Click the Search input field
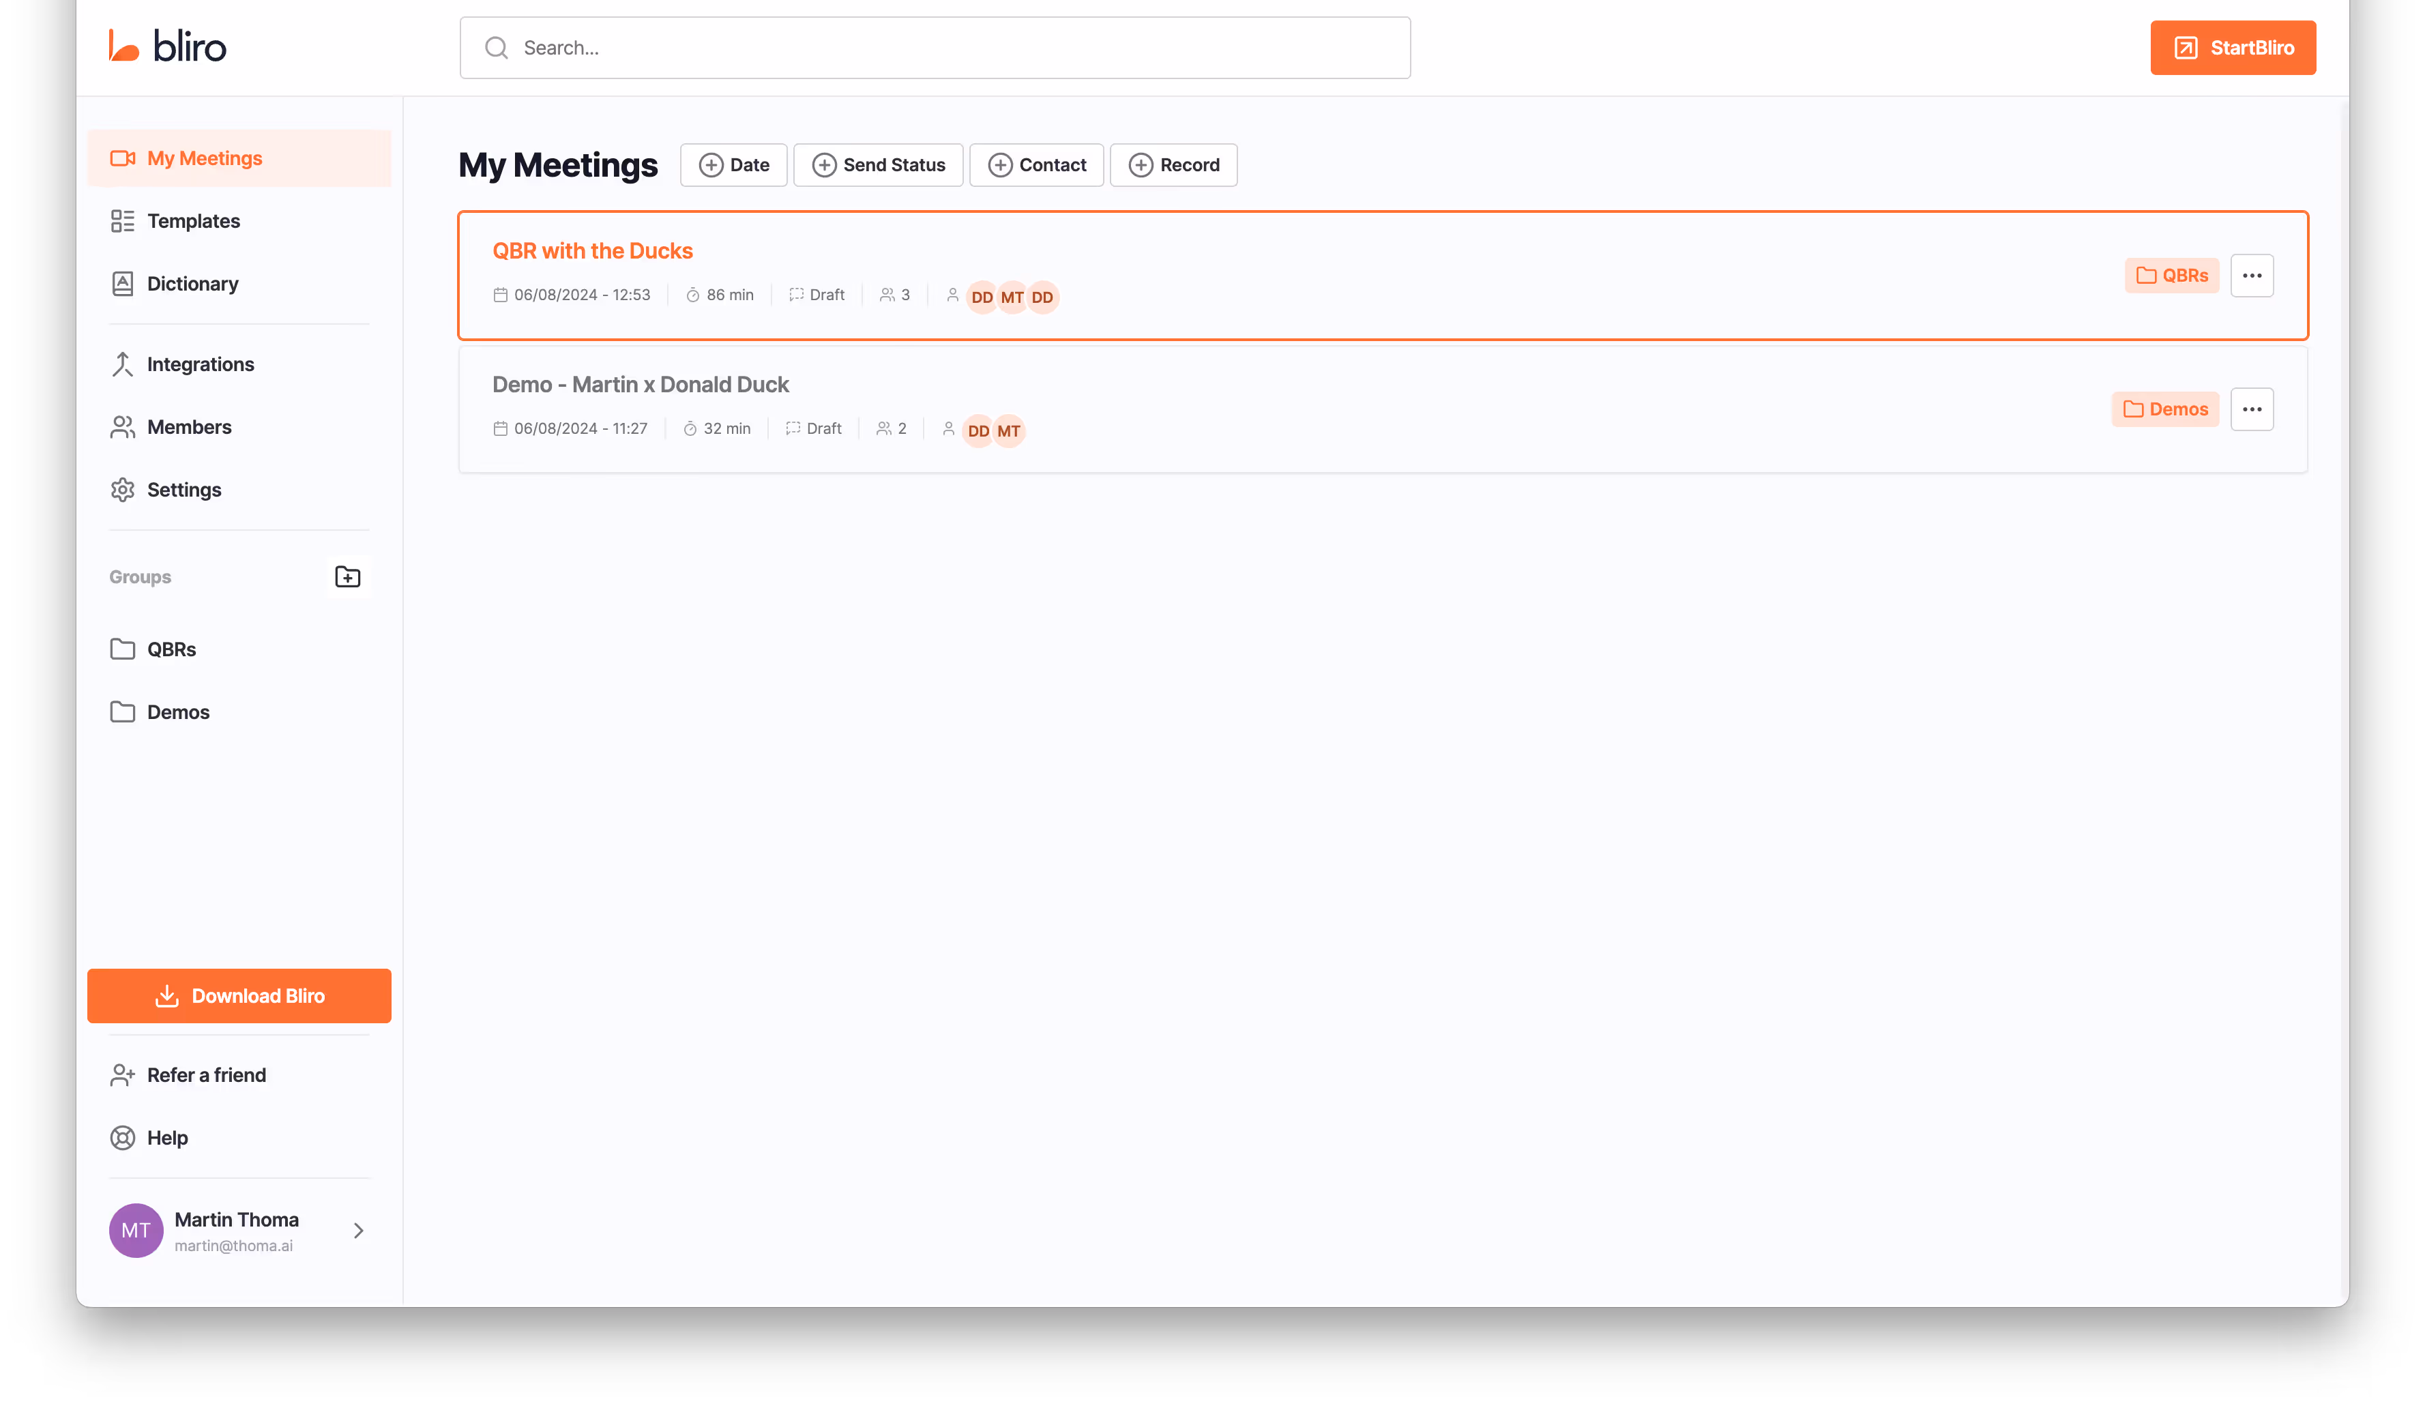Screen dimensions: 2425x1408 [935, 47]
